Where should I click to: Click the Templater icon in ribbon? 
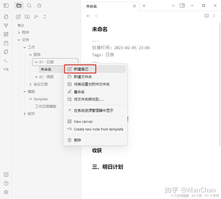point(6,69)
